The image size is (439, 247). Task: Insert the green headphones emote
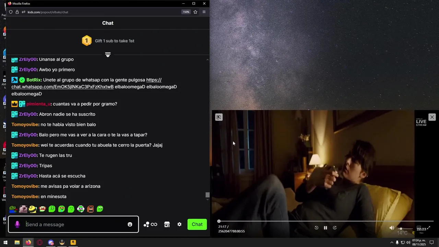81,209
